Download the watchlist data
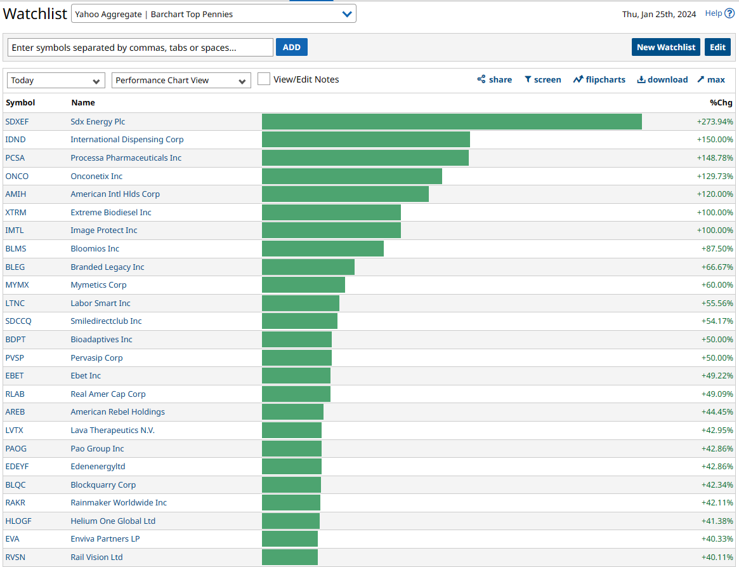This screenshot has height=567, width=739. pos(662,80)
